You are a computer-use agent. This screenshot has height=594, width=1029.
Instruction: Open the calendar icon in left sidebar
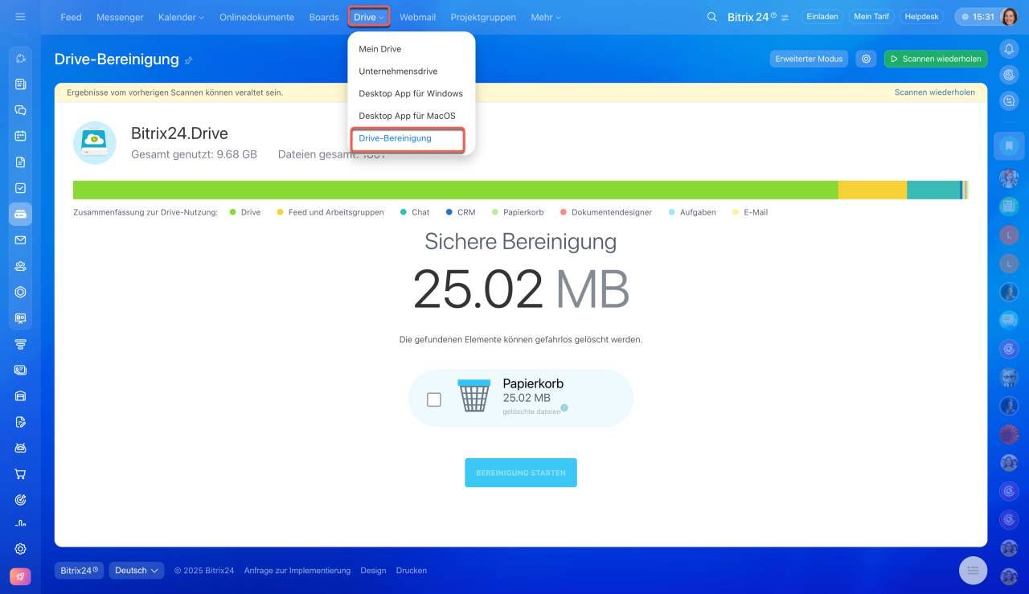[21, 136]
